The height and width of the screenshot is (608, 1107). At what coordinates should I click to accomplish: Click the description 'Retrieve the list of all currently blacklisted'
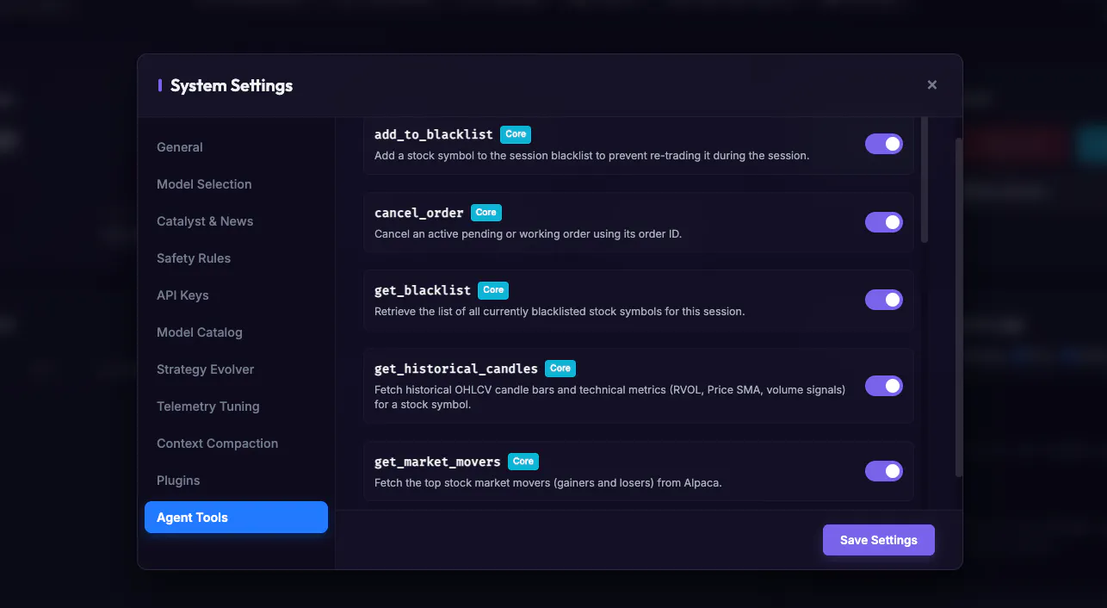click(x=560, y=311)
